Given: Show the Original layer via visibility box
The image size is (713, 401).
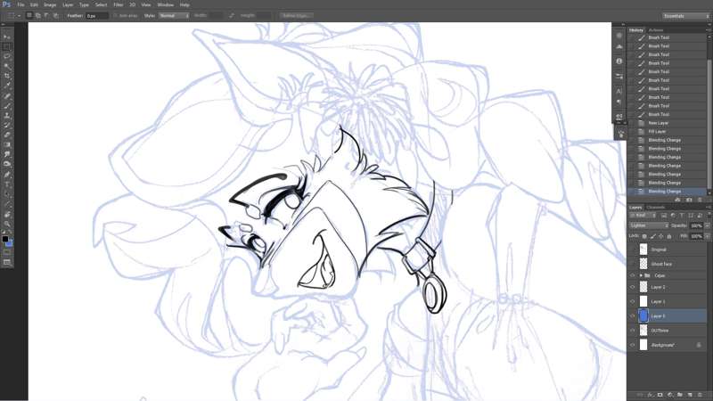Looking at the screenshot, I should 633,250.
